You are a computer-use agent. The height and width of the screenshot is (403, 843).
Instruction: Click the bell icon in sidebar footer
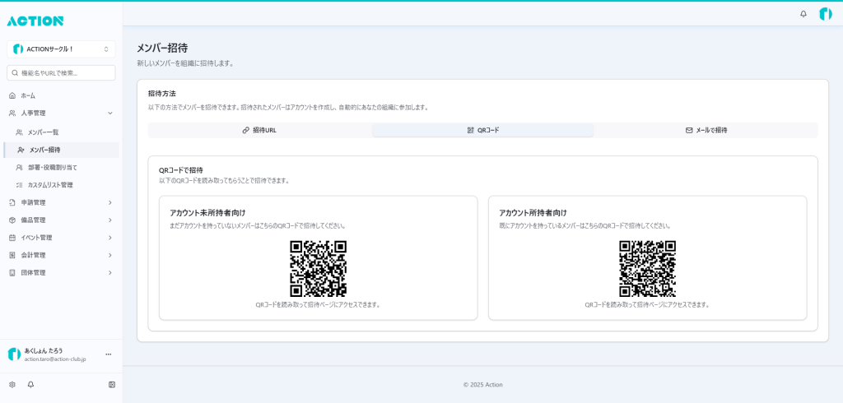tap(30, 384)
